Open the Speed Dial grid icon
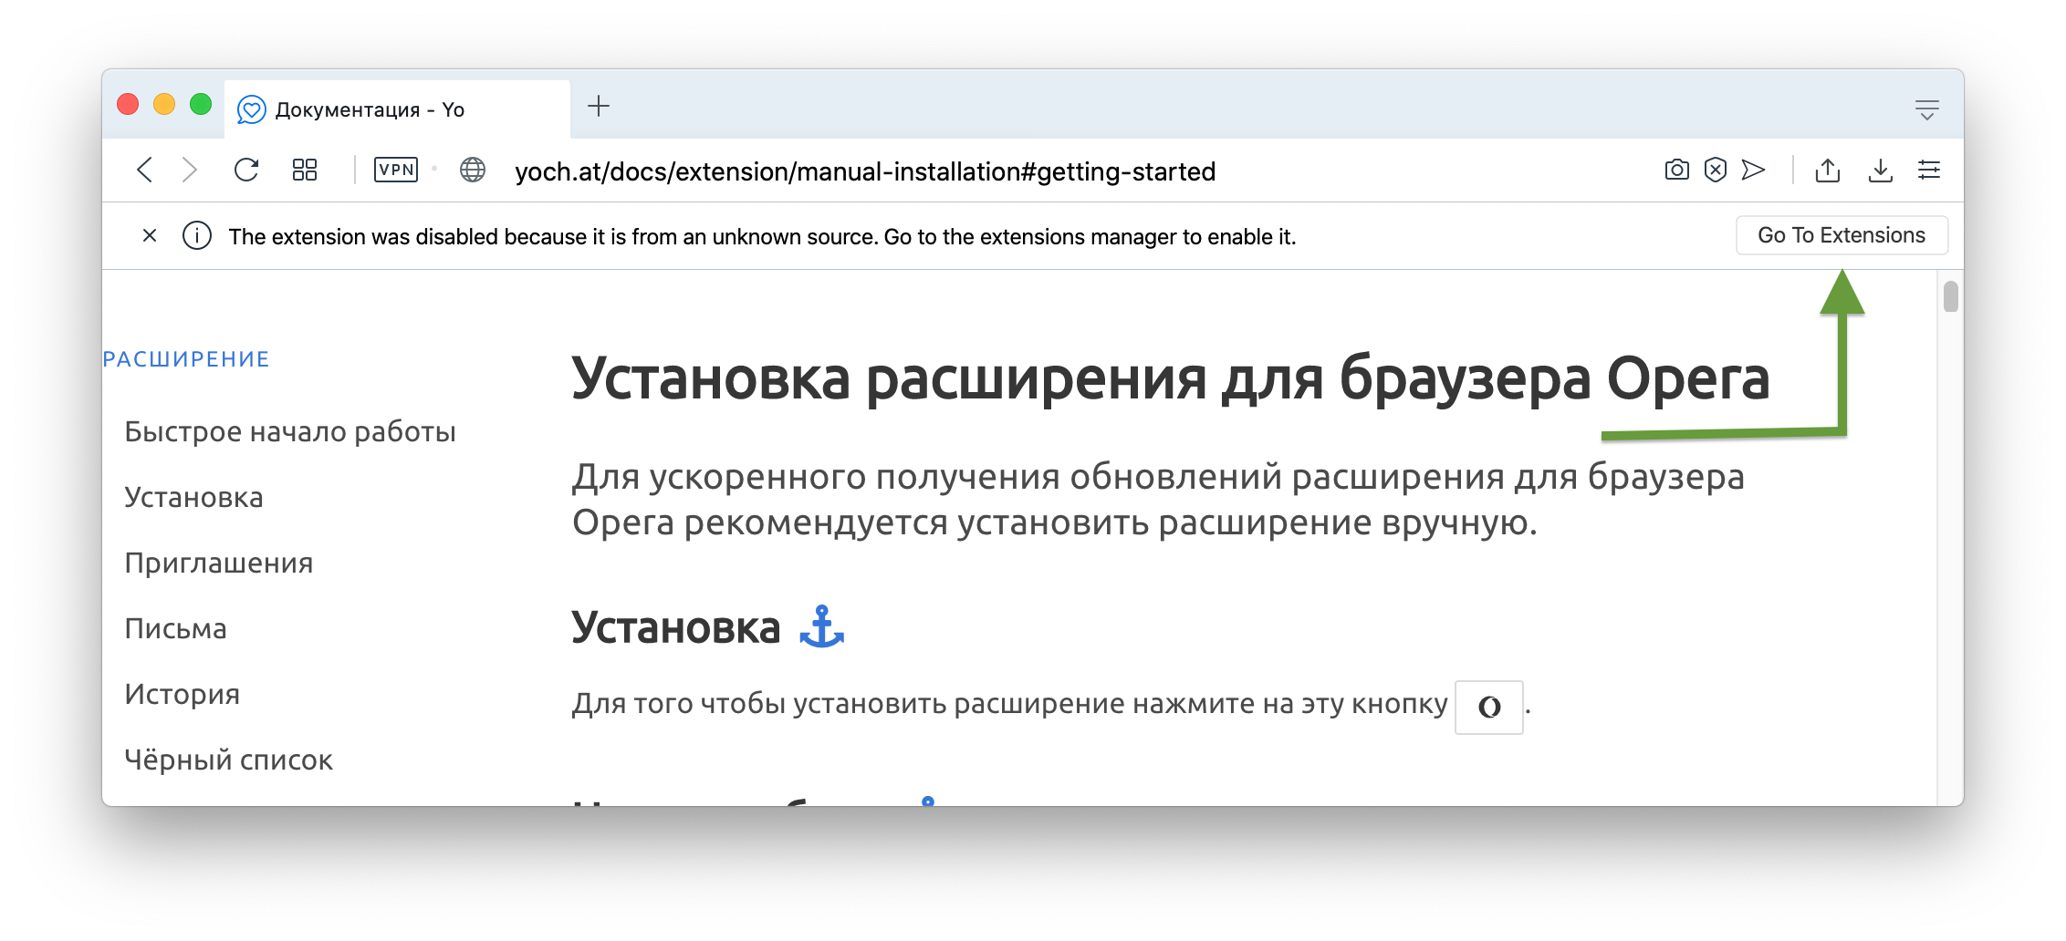The width and height of the screenshot is (2066, 941). 305,170
